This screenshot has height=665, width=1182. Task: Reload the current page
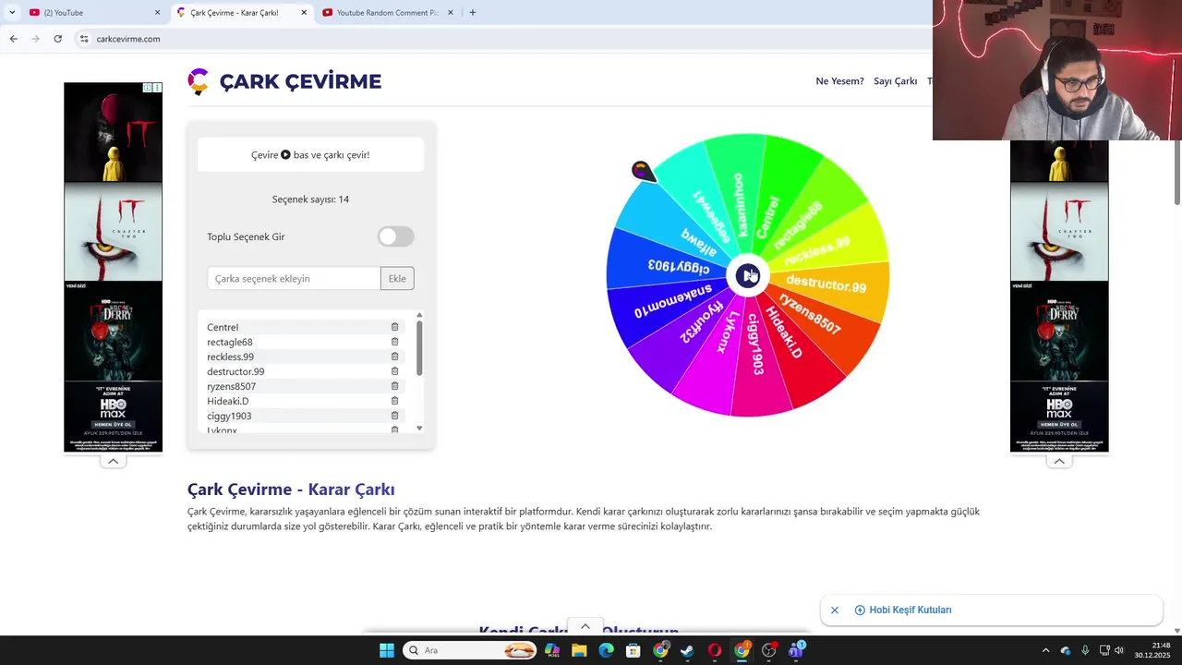[x=57, y=39]
